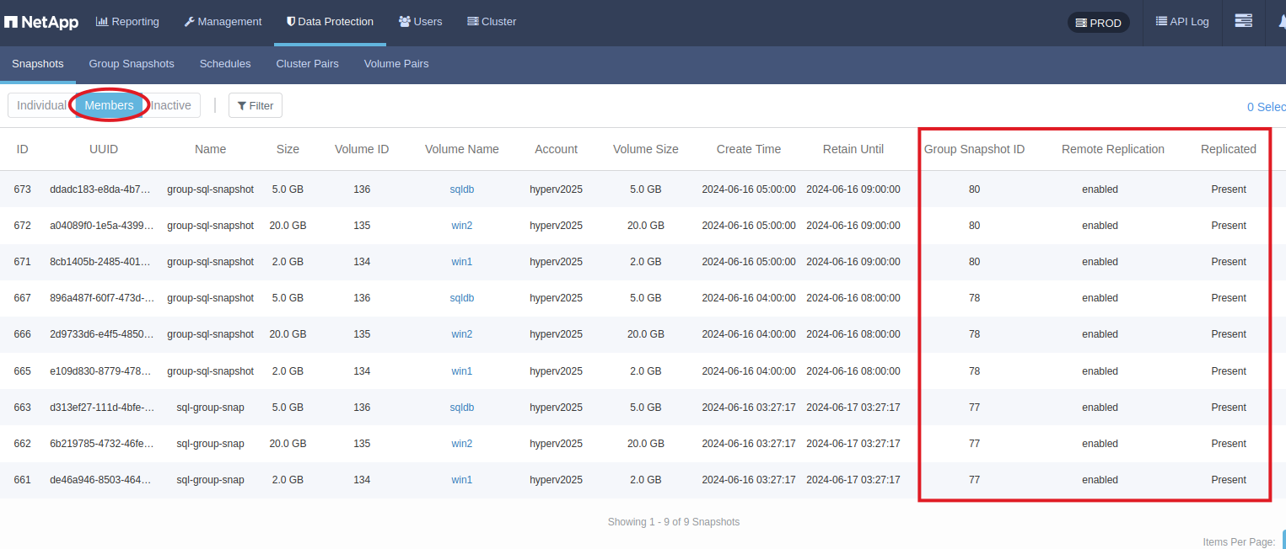Click UUID 2d9733d6-e4f5-4850… cell
This screenshot has height=549, width=1286.
click(x=102, y=334)
